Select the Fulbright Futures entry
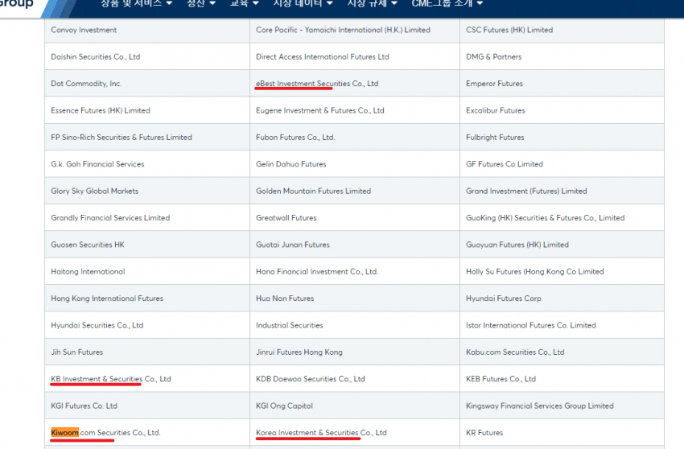This screenshot has height=449, width=684. pos(495,137)
